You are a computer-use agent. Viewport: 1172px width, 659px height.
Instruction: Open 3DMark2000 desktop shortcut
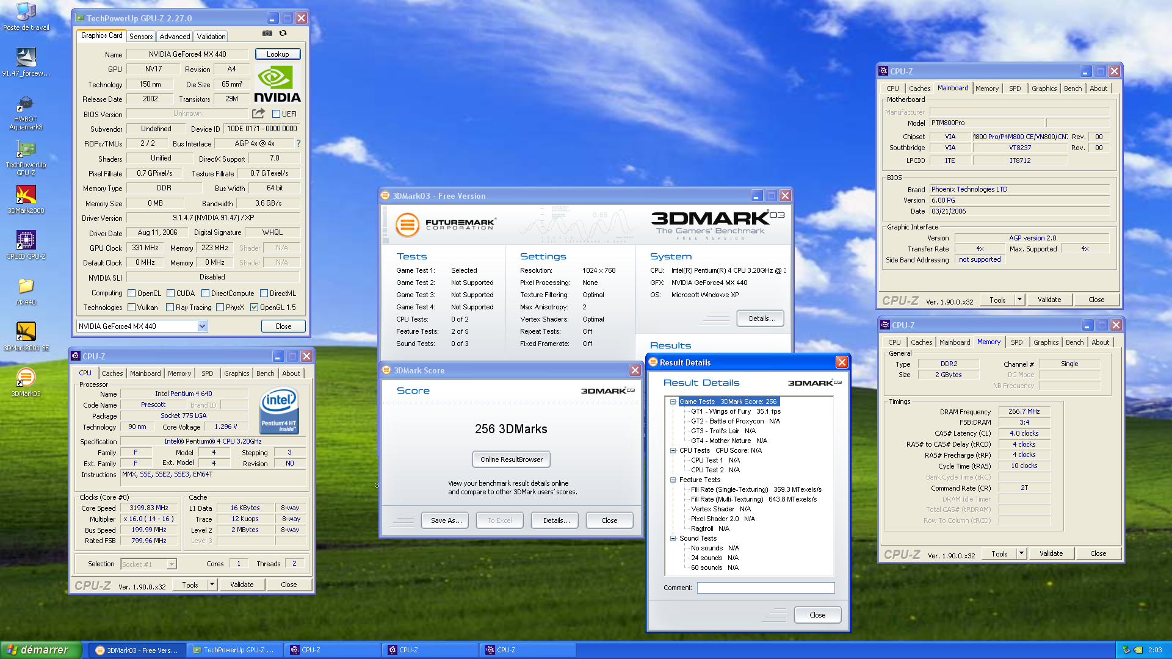pos(26,200)
